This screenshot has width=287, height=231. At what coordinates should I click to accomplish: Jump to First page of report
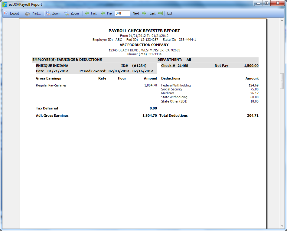point(90,13)
